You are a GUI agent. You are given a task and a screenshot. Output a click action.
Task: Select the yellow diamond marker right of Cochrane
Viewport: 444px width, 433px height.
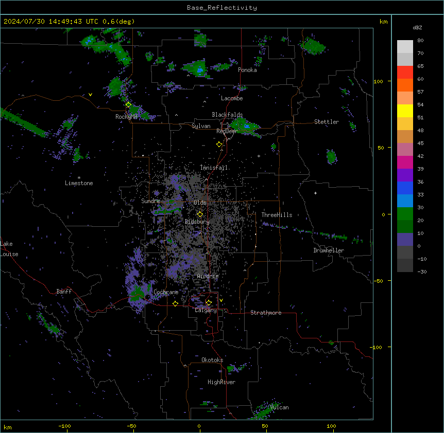175,303
